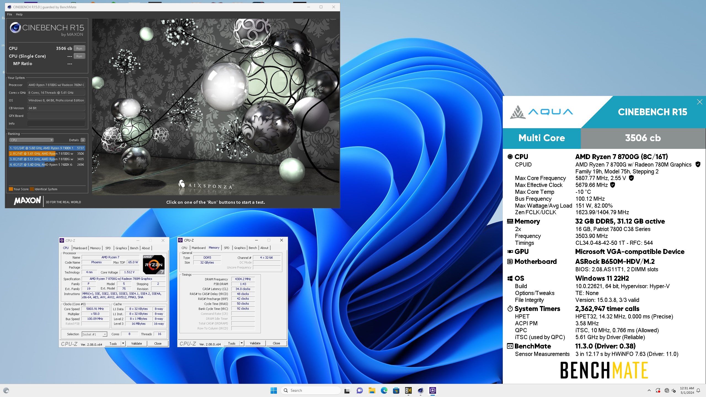Open BenchMate from taskbar
Viewport: 706px width, 397px height.
click(408, 390)
